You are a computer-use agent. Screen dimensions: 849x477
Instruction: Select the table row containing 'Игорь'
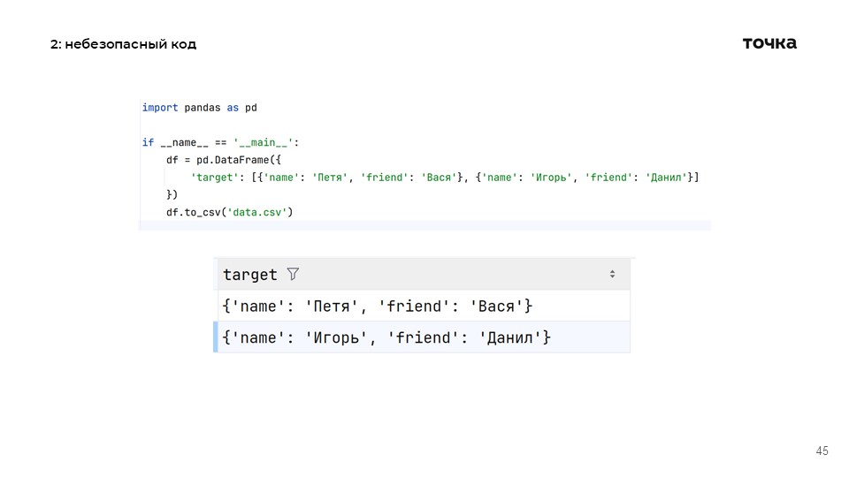(386, 337)
